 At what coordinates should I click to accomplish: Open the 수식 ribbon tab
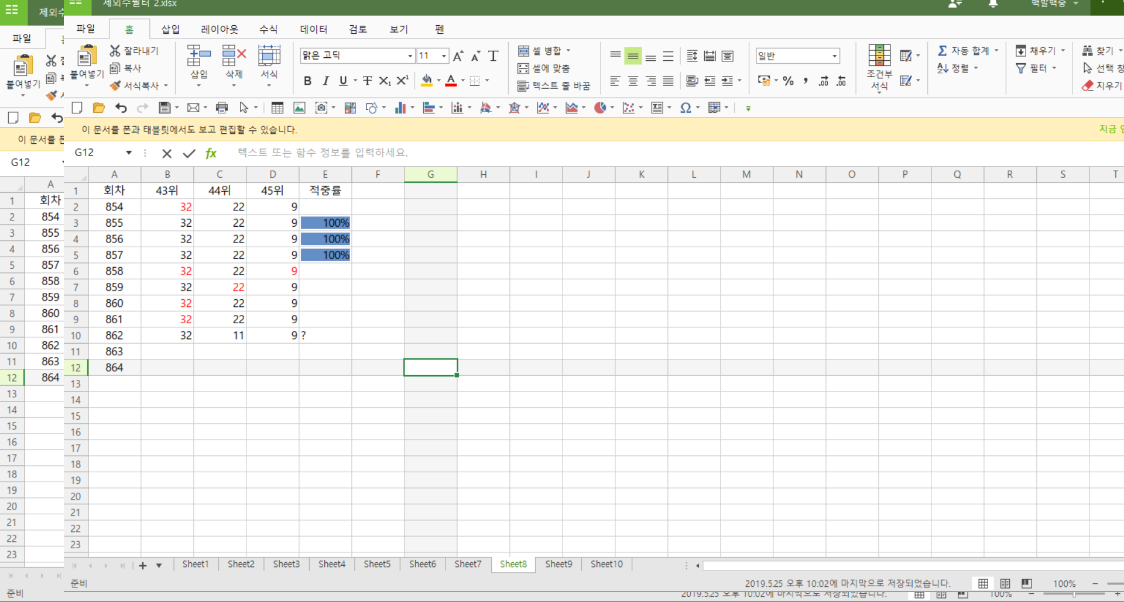268,29
